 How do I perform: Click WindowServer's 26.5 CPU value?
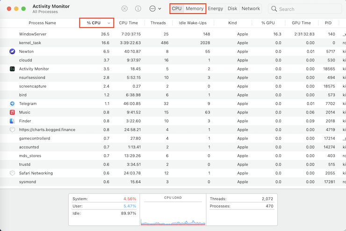coord(105,34)
